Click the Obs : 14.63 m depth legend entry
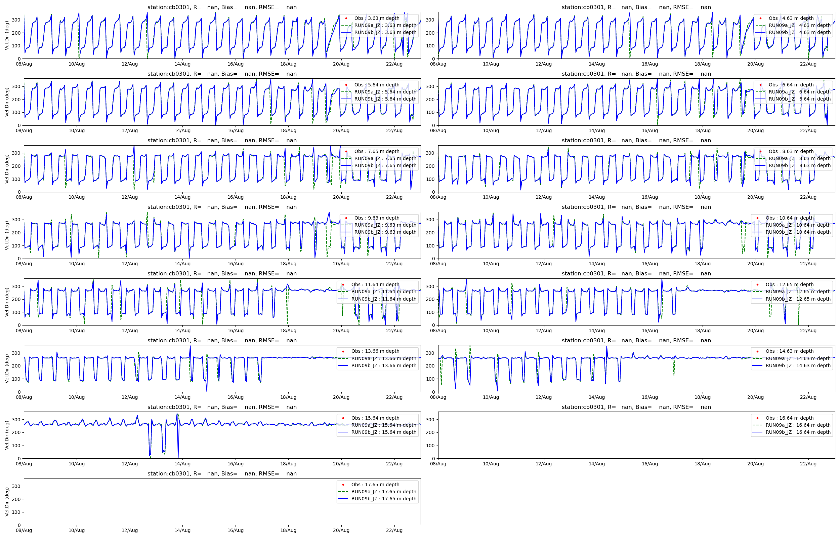Image resolution: width=840 pixels, height=538 pixels. 789,351
